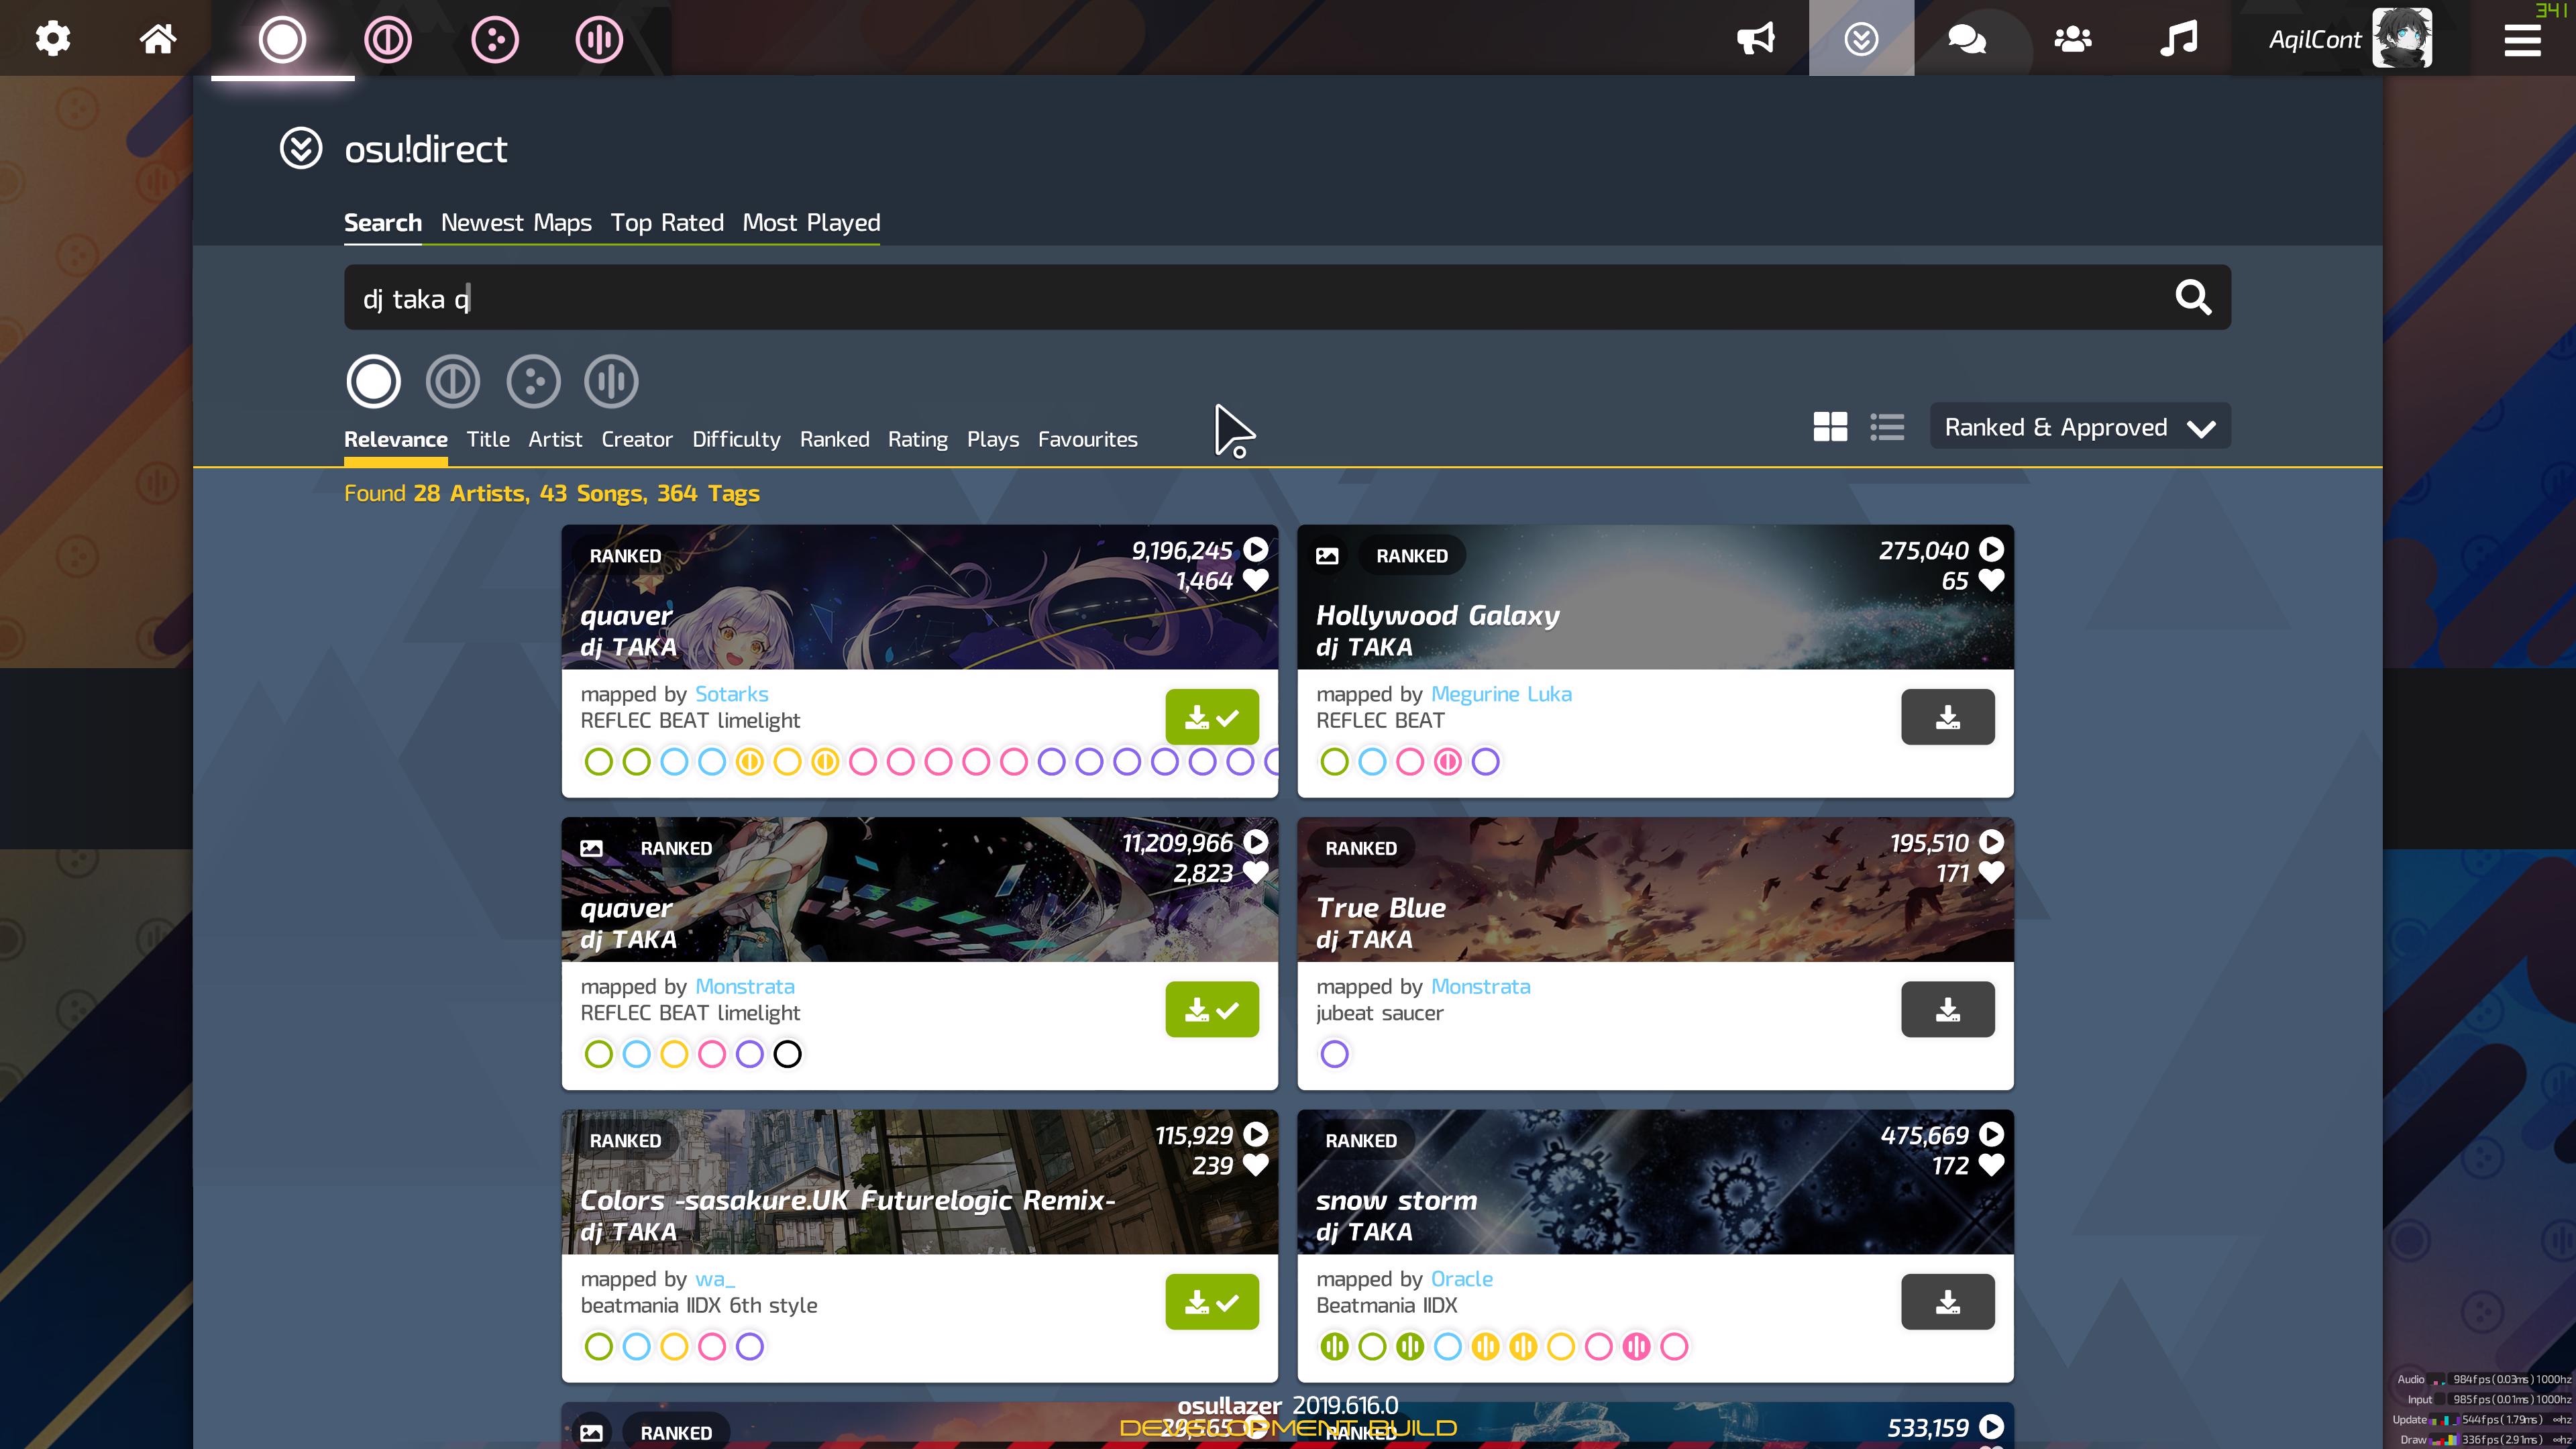Click the magnifier search icon
2576x1449 pixels.
click(x=2193, y=297)
